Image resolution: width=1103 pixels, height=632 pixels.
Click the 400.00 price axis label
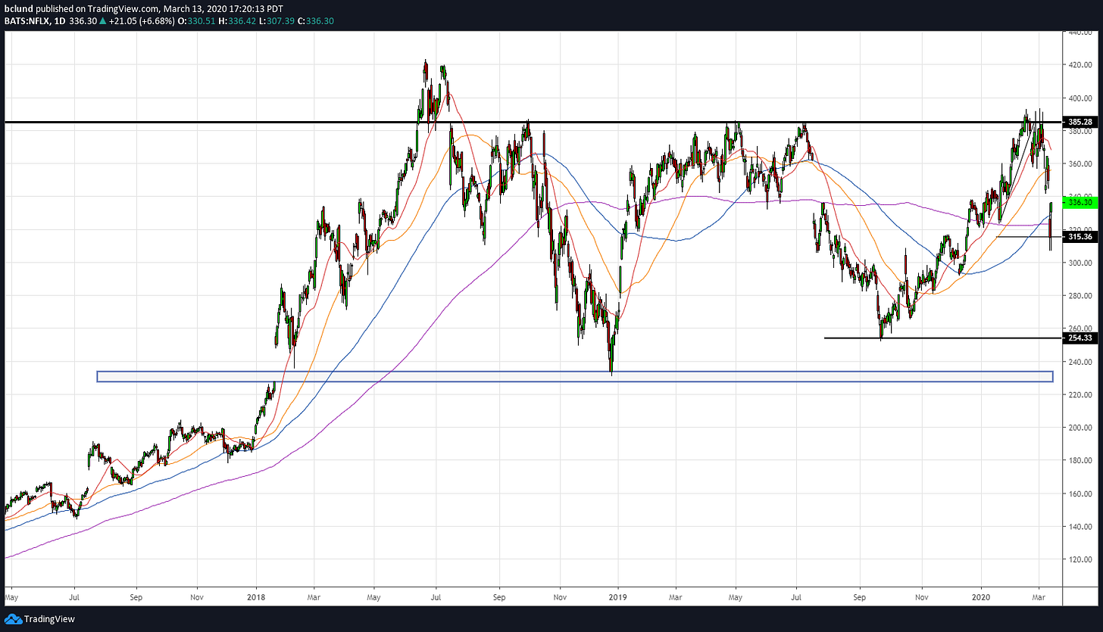tap(1080, 98)
